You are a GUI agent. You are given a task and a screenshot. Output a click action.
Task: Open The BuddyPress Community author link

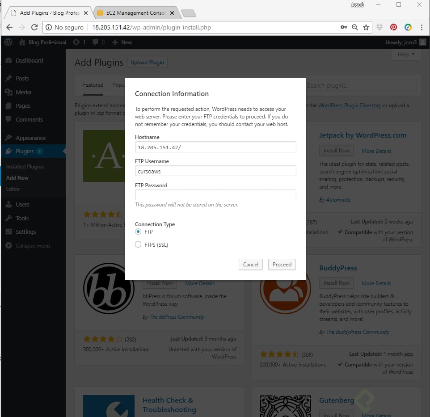[358, 332]
